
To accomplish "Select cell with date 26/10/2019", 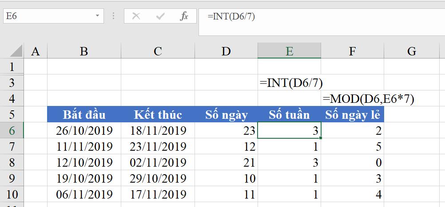I will coord(84,131).
